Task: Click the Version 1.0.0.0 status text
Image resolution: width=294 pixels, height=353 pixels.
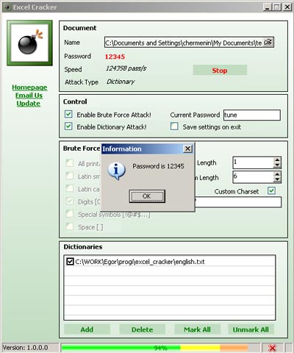Action: click(x=26, y=348)
